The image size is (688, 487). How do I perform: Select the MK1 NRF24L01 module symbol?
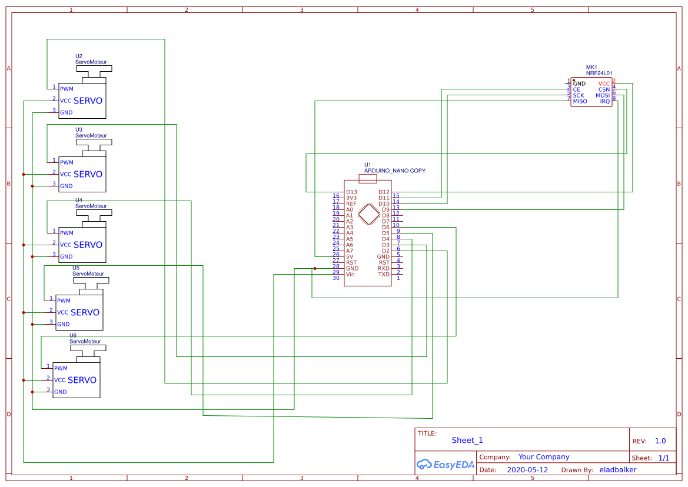coord(590,92)
